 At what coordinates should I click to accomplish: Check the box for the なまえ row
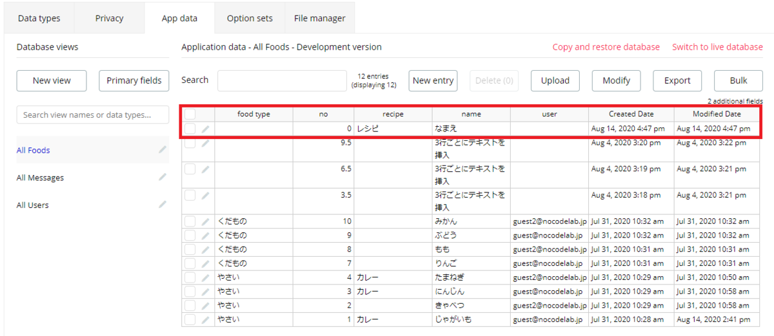(x=190, y=129)
